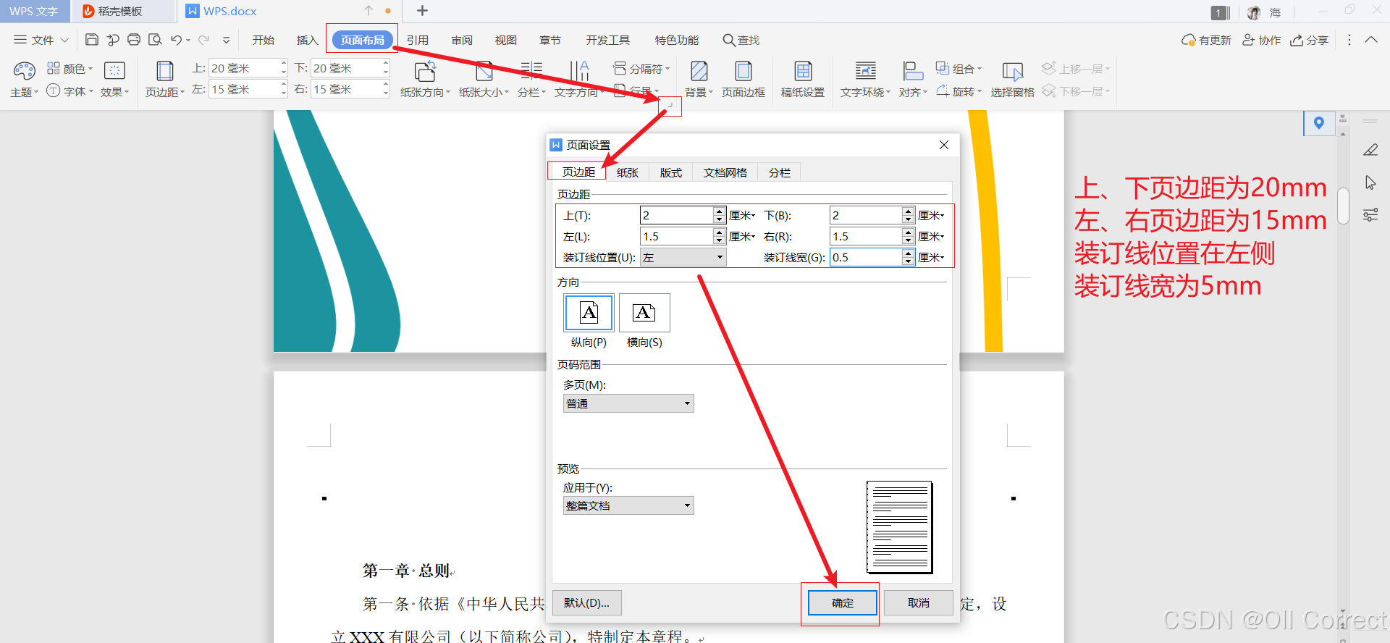1390x643 pixels.
Task: Click the Find (查找) search button
Action: [741, 40]
